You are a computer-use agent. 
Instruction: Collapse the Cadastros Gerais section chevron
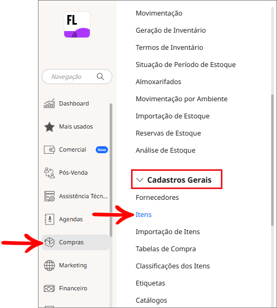pyautogui.click(x=140, y=180)
